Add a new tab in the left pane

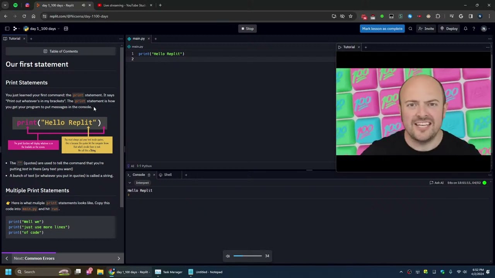[31, 39]
